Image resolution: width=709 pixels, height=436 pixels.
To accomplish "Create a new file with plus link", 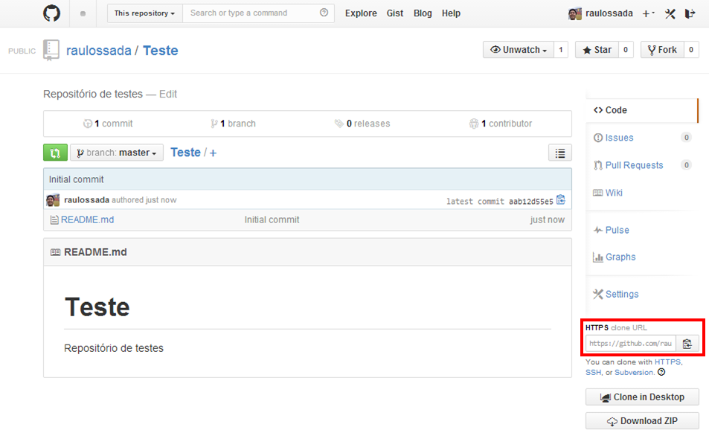I will 213,153.
